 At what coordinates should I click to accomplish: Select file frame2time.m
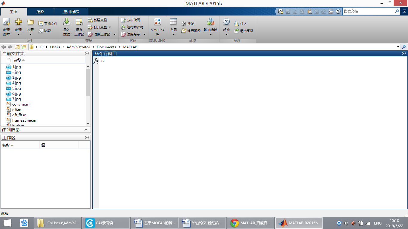pos(24,120)
